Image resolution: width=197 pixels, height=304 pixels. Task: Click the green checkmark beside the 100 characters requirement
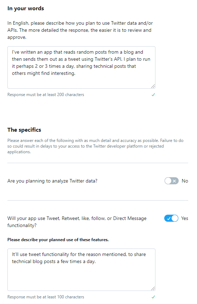(153, 297)
